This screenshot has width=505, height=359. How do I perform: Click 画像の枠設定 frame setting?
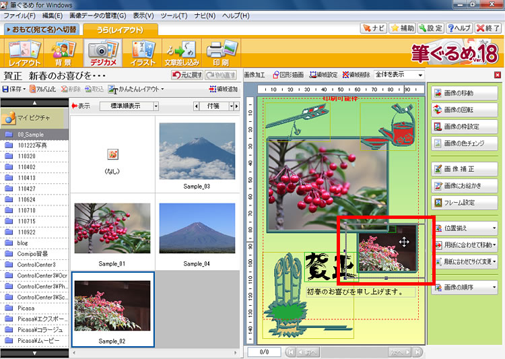pyautogui.click(x=465, y=127)
